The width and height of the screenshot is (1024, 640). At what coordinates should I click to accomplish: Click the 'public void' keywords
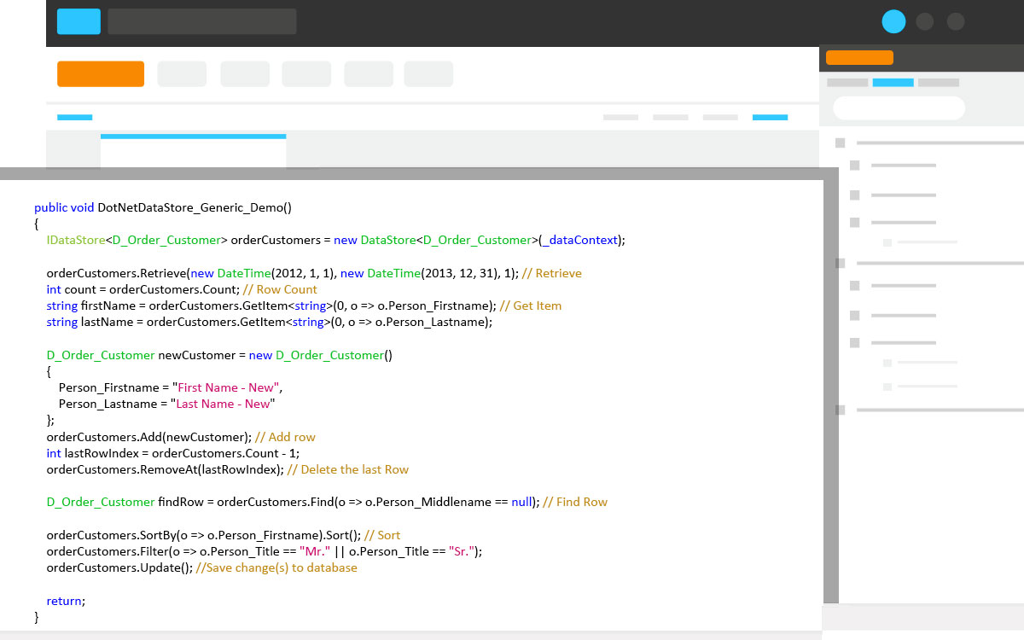(x=64, y=207)
